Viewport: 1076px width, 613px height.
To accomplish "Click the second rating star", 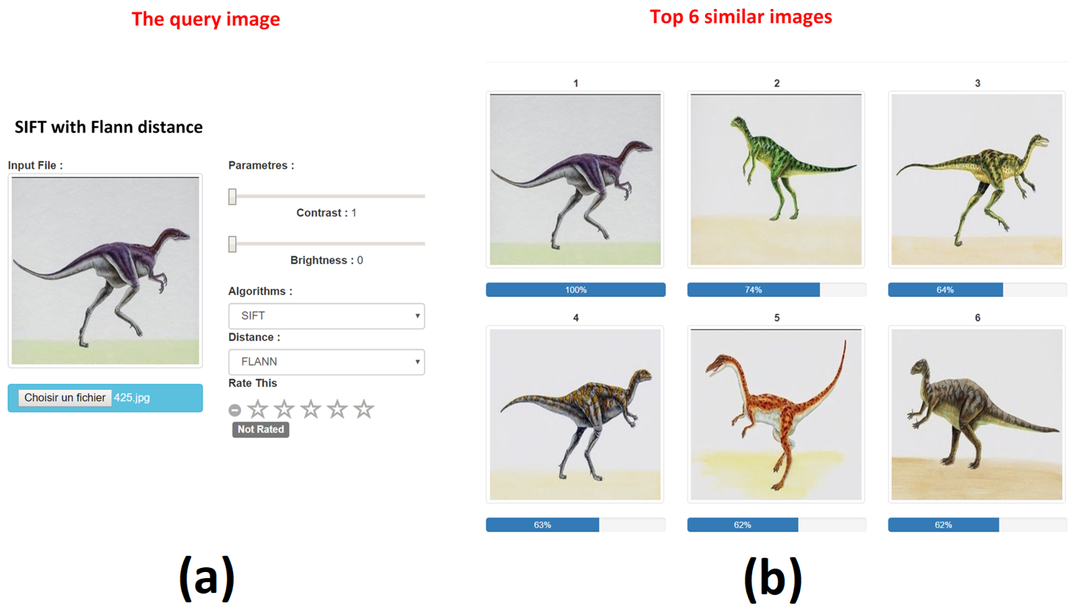I will [284, 409].
